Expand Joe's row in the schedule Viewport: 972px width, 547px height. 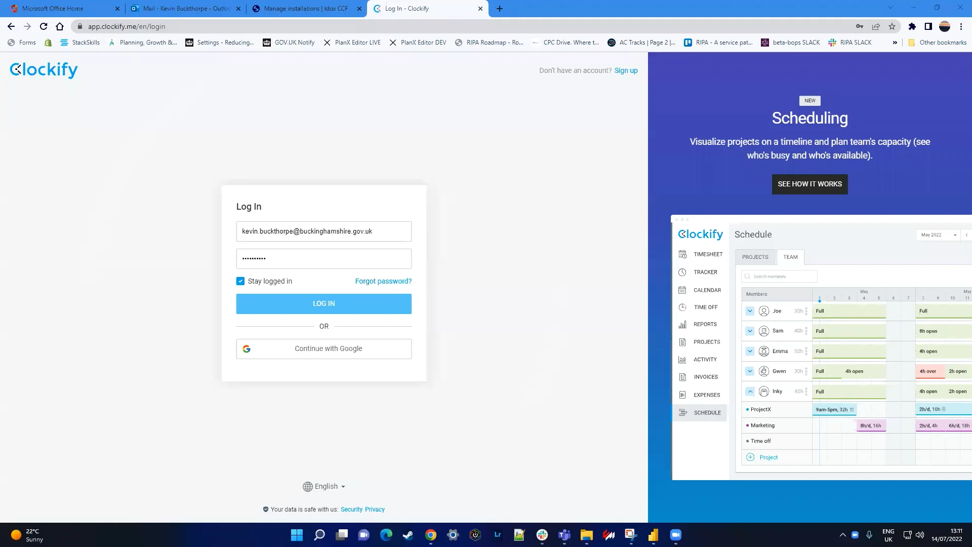point(750,311)
